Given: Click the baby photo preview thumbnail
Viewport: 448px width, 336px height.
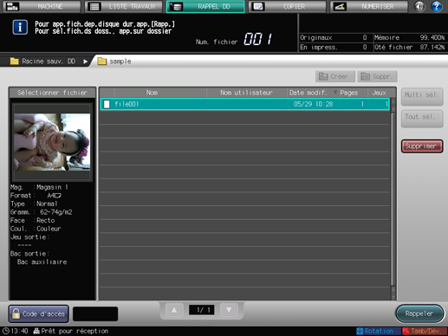Looking at the screenshot, I should tap(52, 142).
